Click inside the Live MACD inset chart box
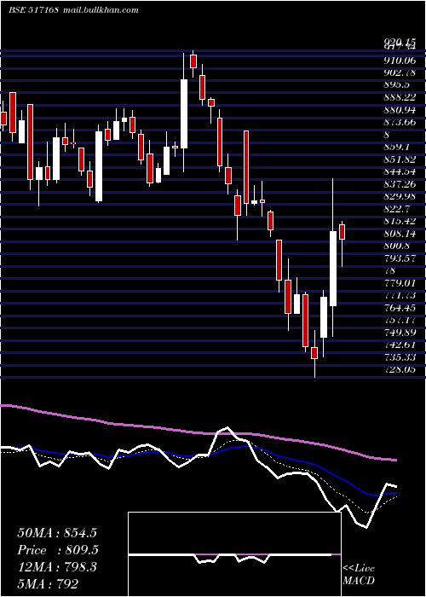The width and height of the screenshot is (426, 597). point(234,554)
